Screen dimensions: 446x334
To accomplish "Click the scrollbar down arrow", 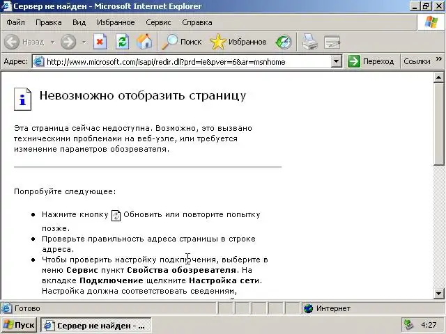I will (x=438, y=294).
